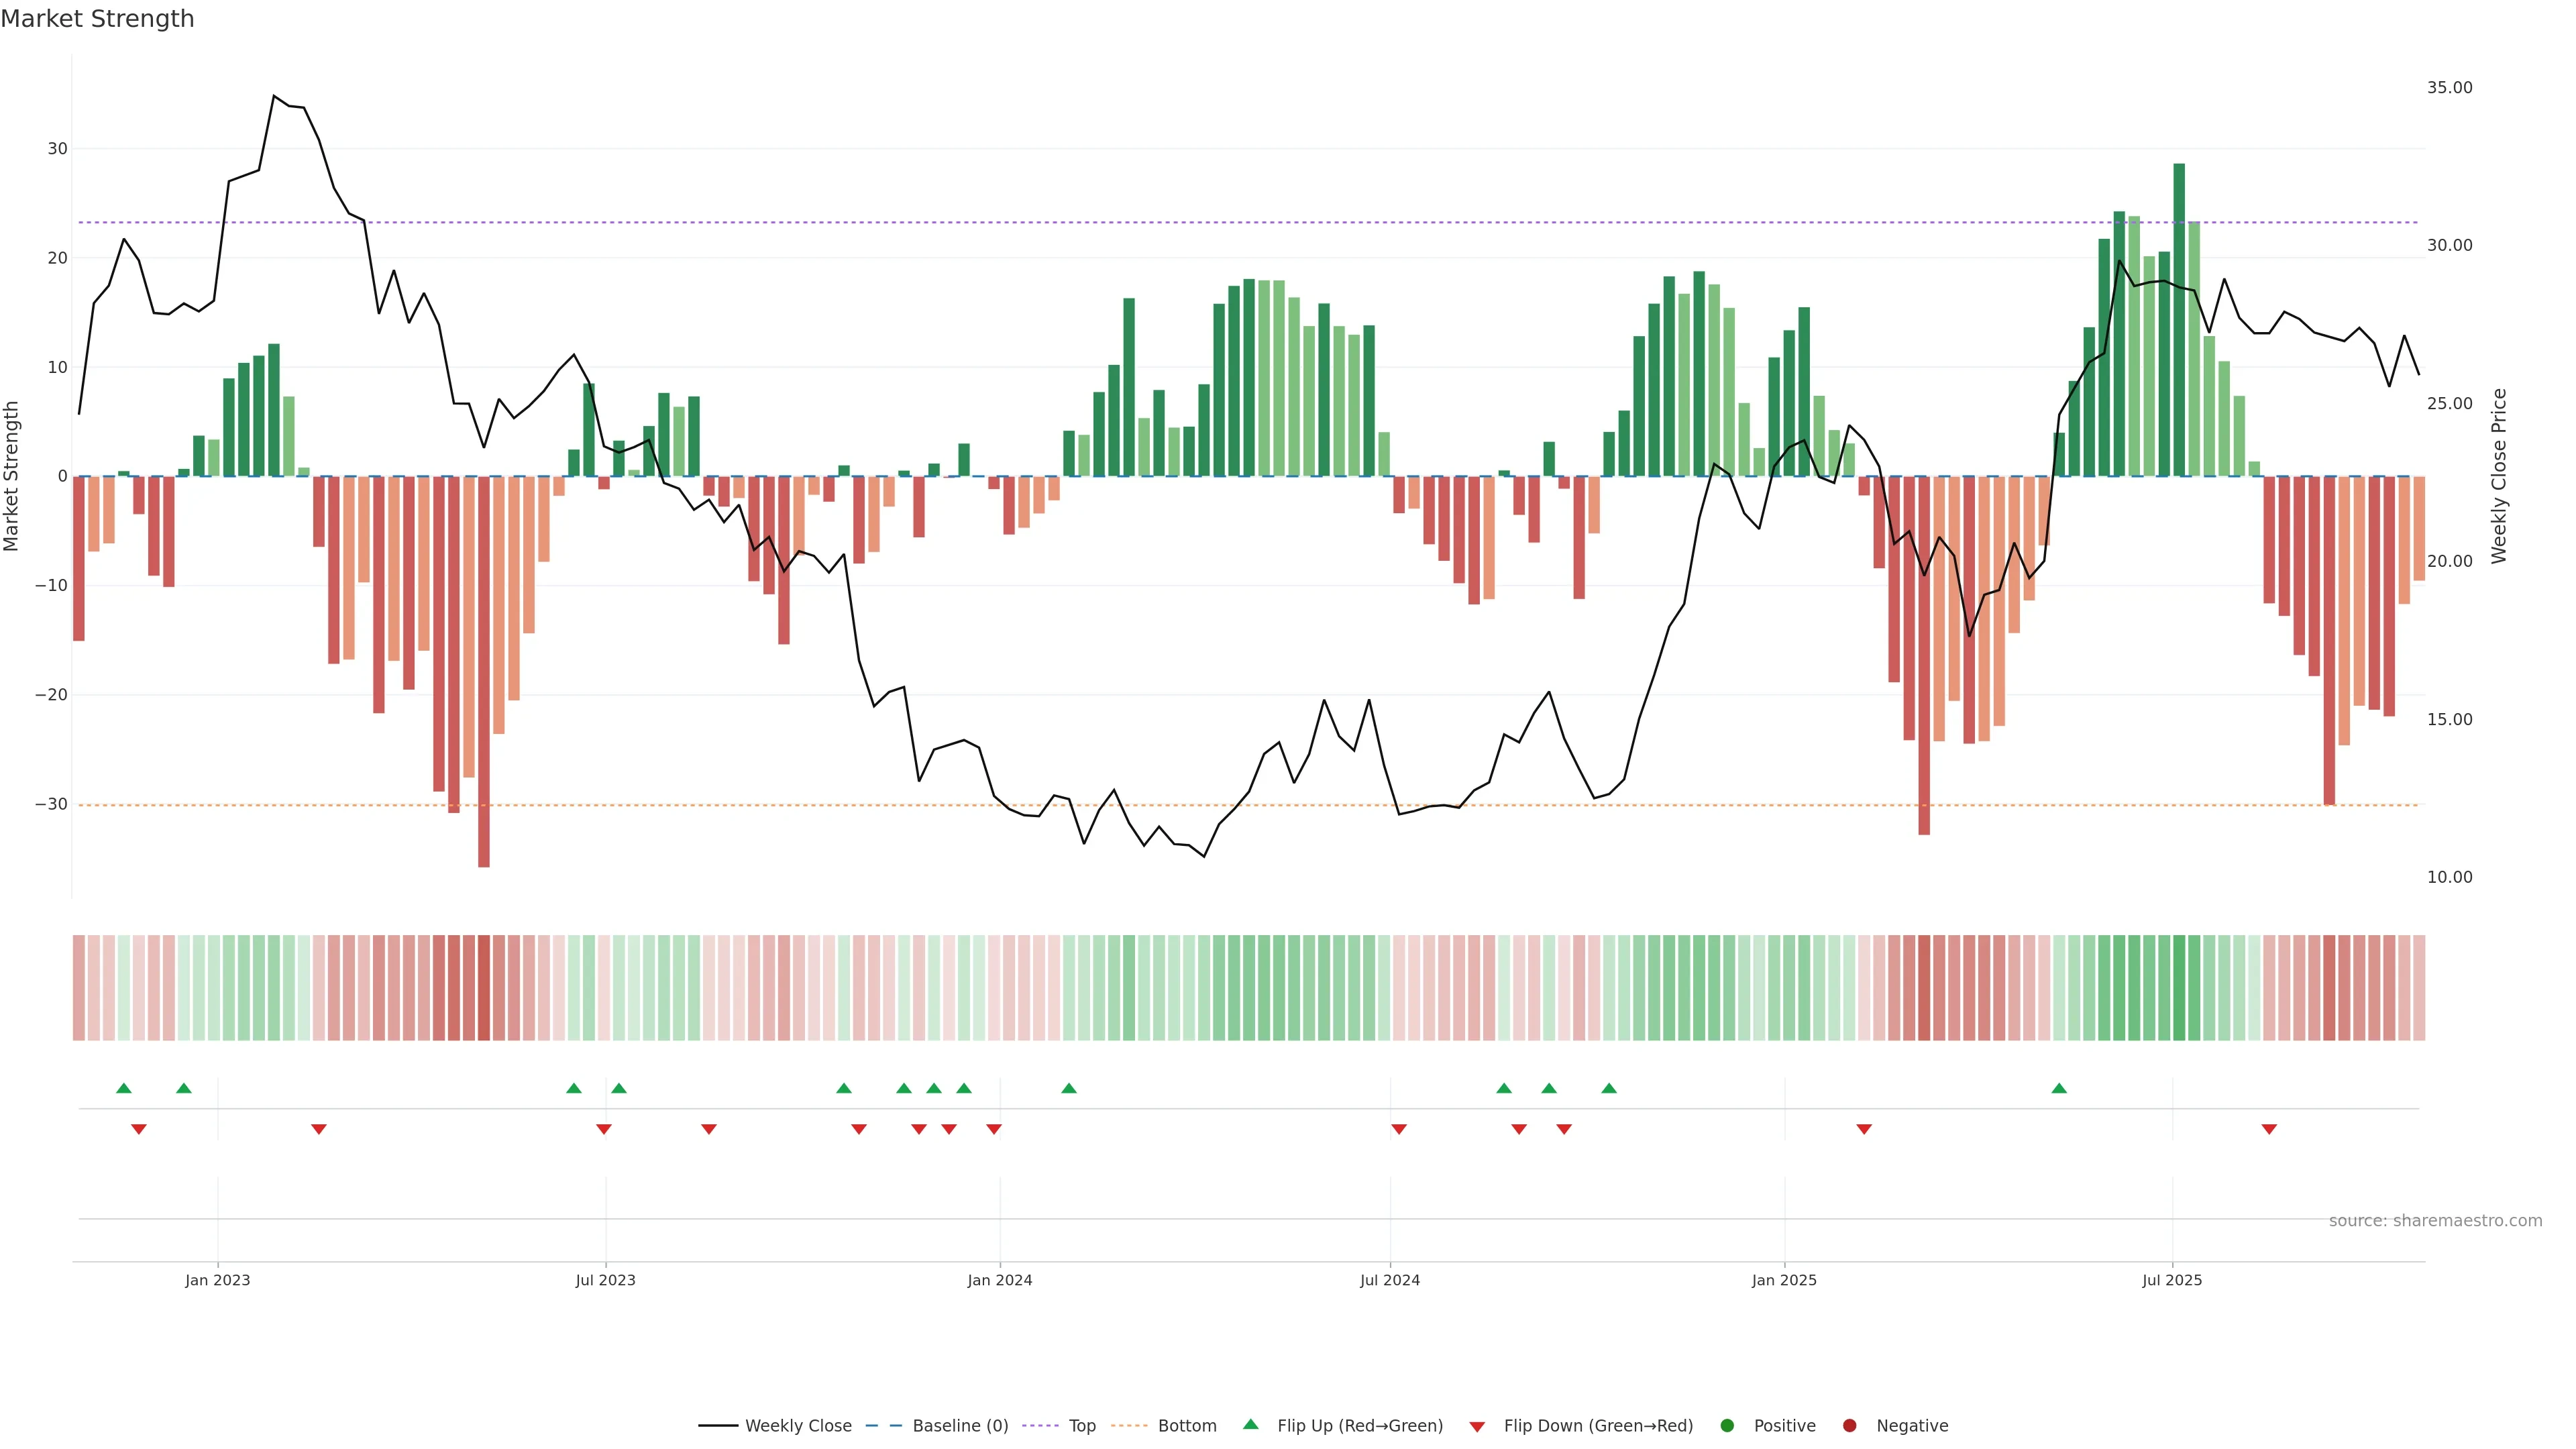Click the purple dotted Top legend sample
The image size is (2576, 1449).
(x=1040, y=1426)
